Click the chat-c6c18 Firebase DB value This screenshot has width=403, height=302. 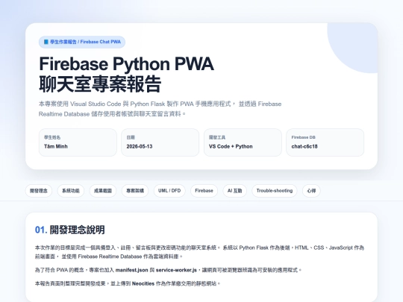tap(304, 146)
